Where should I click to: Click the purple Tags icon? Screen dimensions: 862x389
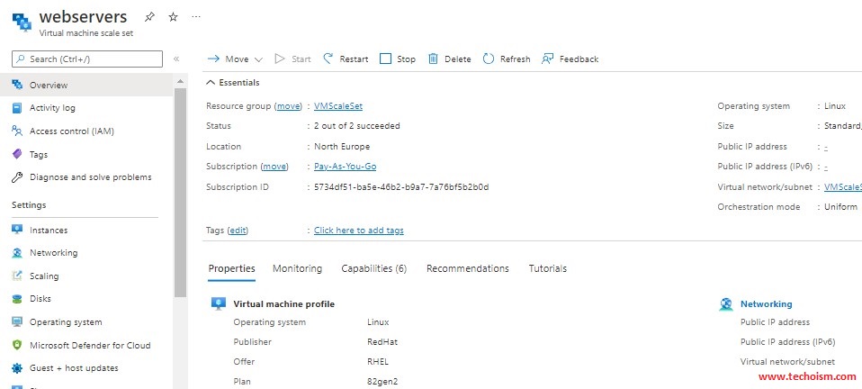pyautogui.click(x=17, y=154)
